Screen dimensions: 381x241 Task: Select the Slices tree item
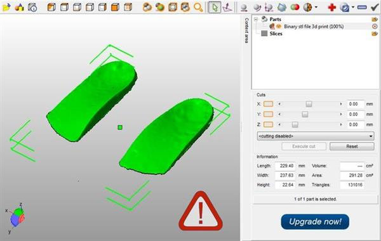coord(276,34)
